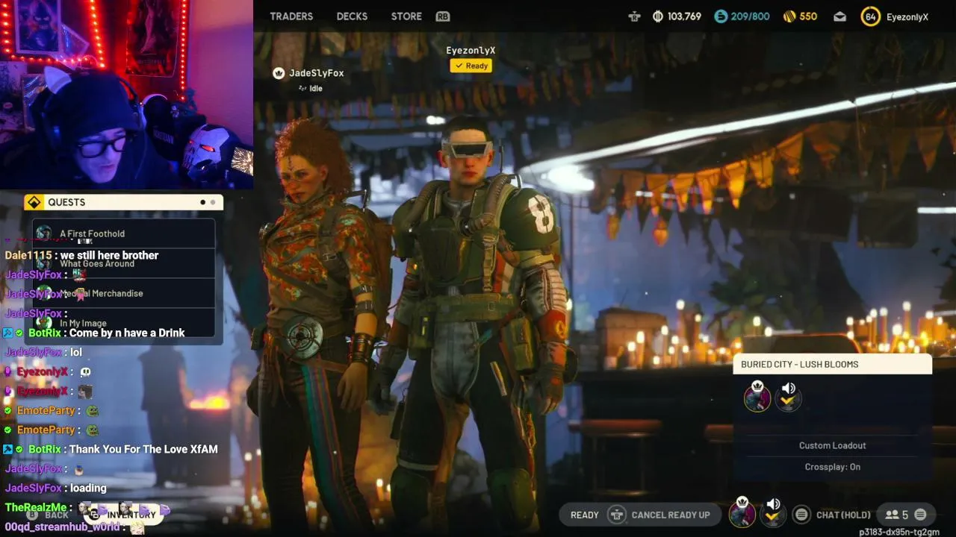Click the frog emote in EmoteParty's first message
Image resolution: width=956 pixels, height=537 pixels.
(x=93, y=410)
